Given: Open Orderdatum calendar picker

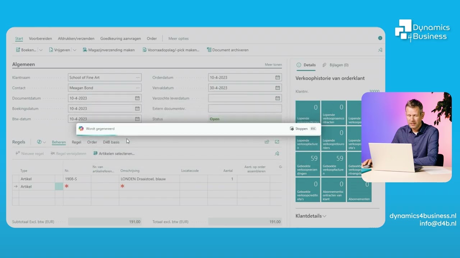Looking at the screenshot, I should (277, 77).
